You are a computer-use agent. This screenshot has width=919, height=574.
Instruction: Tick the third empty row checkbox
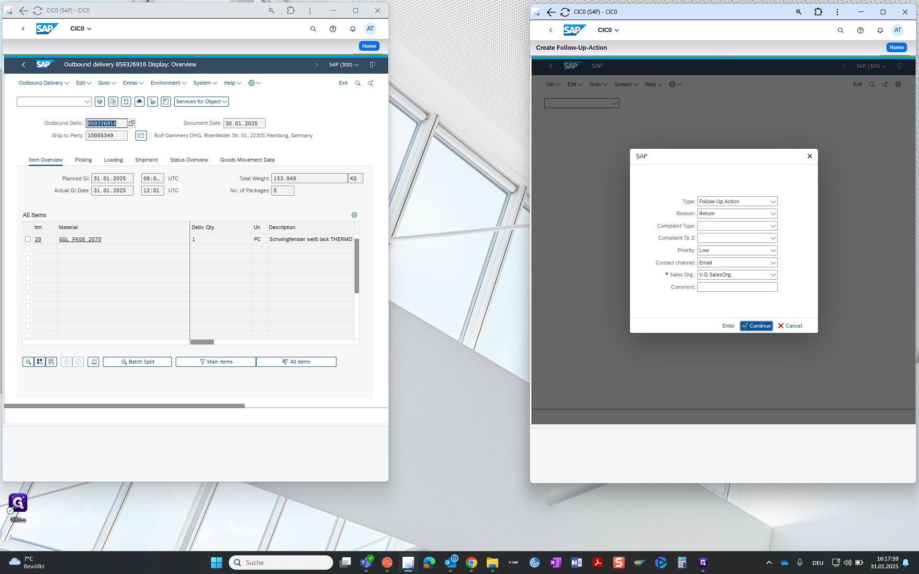[28, 268]
